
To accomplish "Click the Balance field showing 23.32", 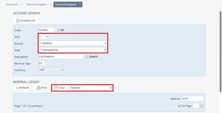I will point(192,99).
